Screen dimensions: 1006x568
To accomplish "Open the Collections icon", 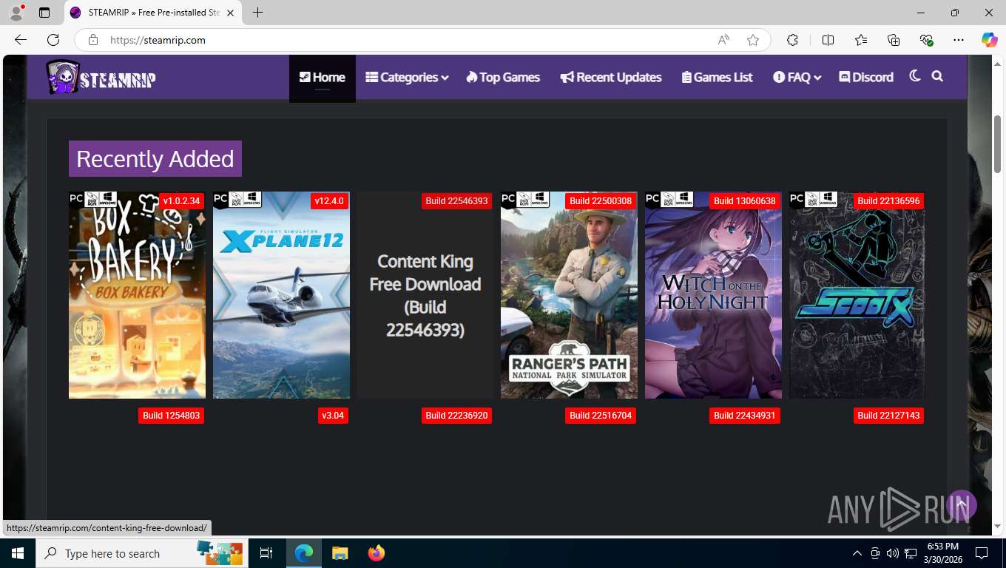I will tap(894, 40).
